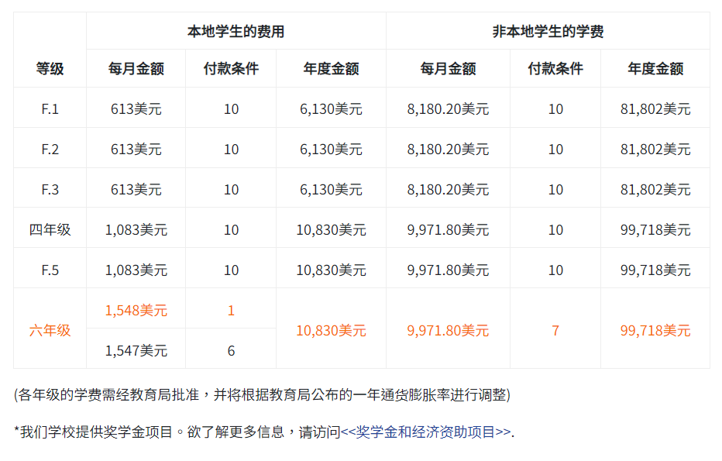Click payment condition 6 in 六年级 row
Image resolution: width=722 pixels, height=461 pixels.
(231, 350)
